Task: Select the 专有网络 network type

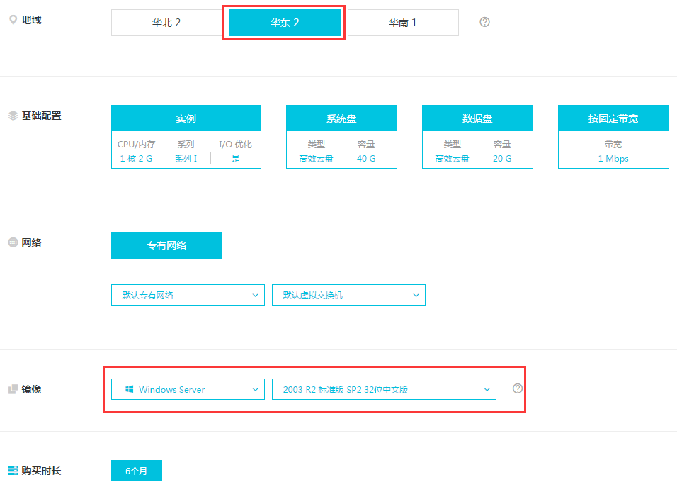Action: tap(166, 245)
